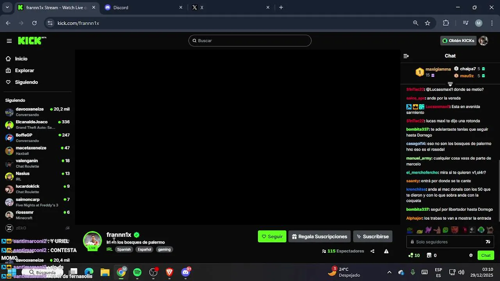Image resolution: width=500 pixels, height=281 pixels.
Task: Select the purple emote in quick row
Action: [428, 230]
